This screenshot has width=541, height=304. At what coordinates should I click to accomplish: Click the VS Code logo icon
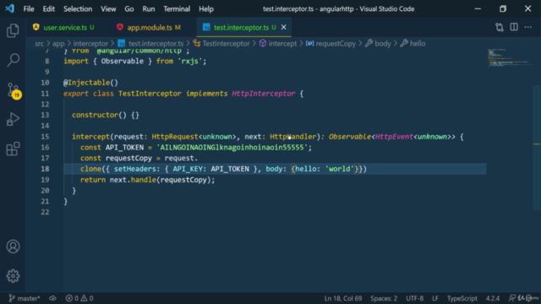[x=9, y=8]
